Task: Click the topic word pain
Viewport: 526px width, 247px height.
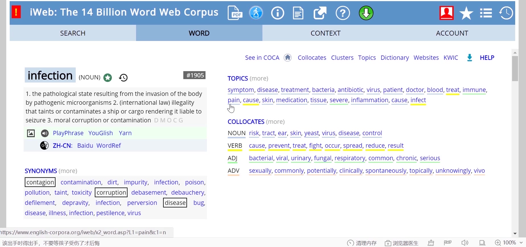Action: coord(234,100)
